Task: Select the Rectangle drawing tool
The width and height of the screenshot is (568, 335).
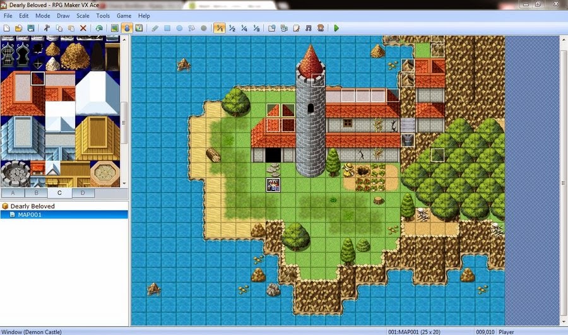Action: [167, 28]
